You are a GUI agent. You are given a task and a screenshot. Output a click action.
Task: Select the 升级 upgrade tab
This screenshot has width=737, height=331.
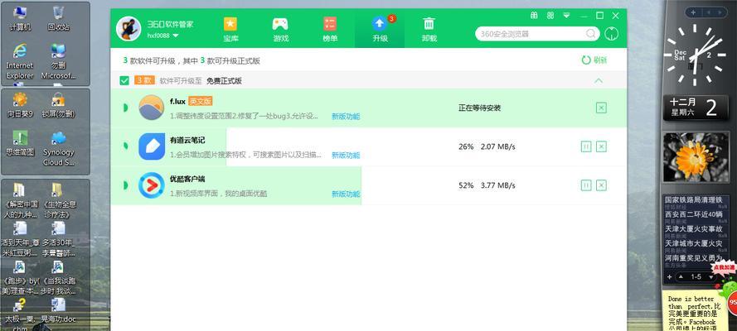(x=380, y=30)
